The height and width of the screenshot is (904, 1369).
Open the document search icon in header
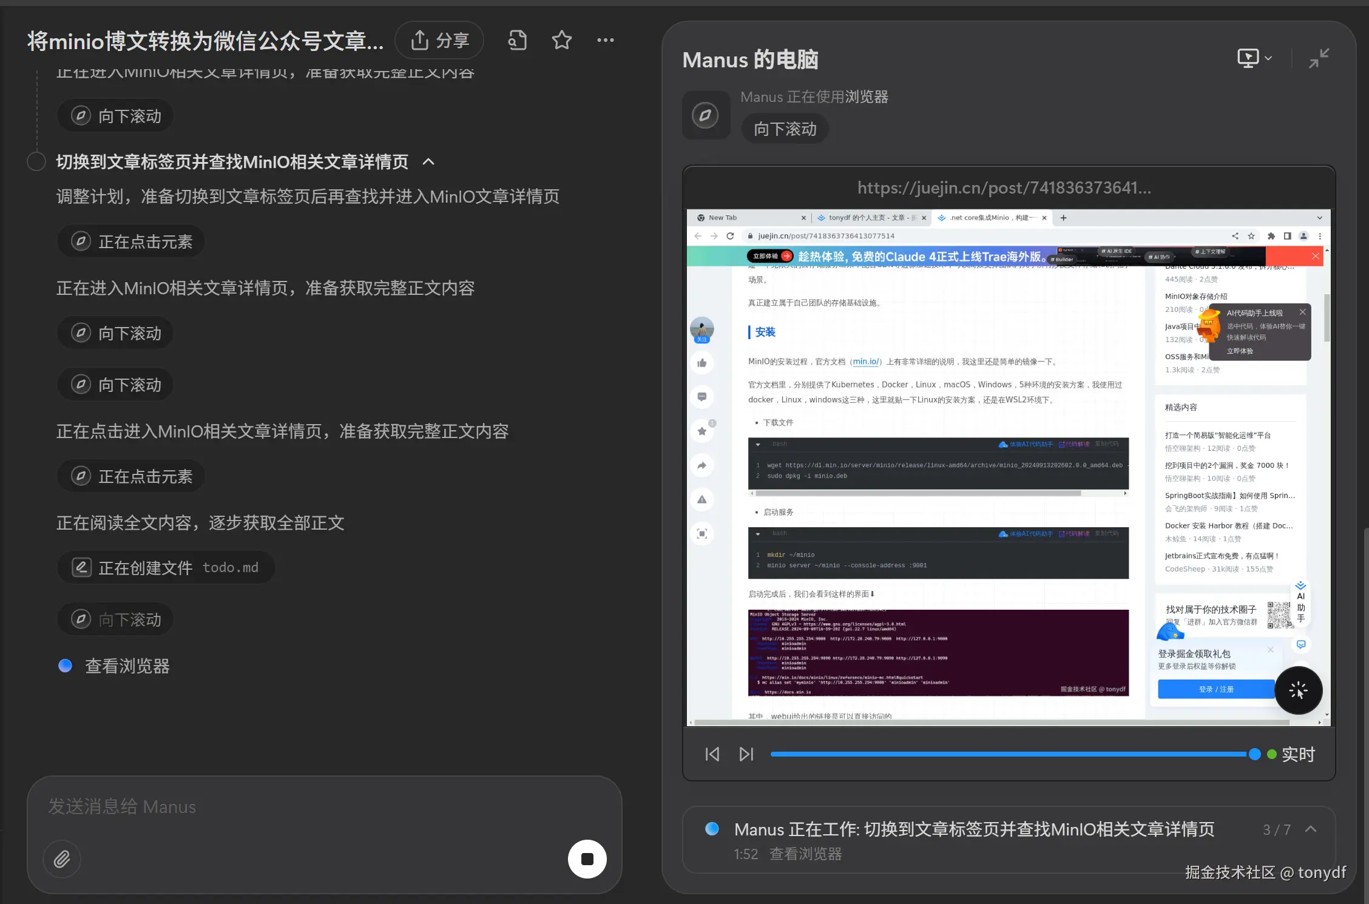tap(517, 40)
